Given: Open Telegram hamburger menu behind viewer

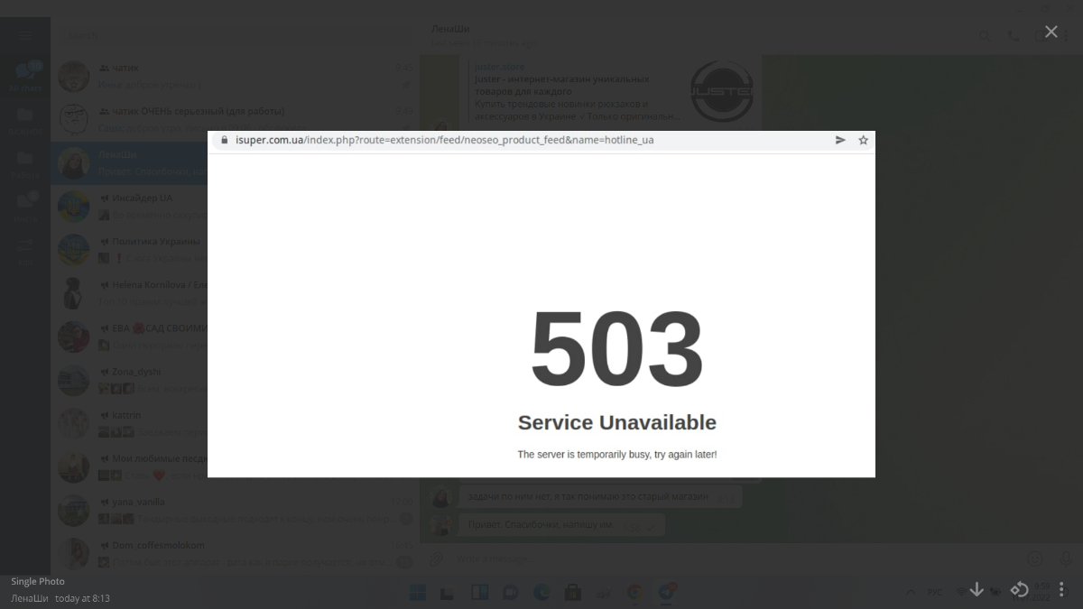Looking at the screenshot, I should click(25, 35).
